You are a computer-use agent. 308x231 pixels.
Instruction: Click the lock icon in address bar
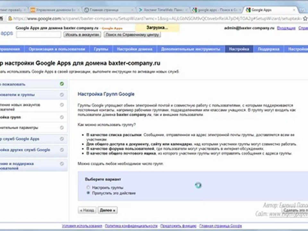click(10, 19)
